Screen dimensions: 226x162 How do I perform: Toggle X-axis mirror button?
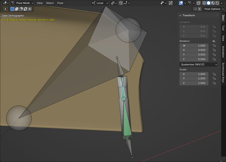(x=199, y=9)
